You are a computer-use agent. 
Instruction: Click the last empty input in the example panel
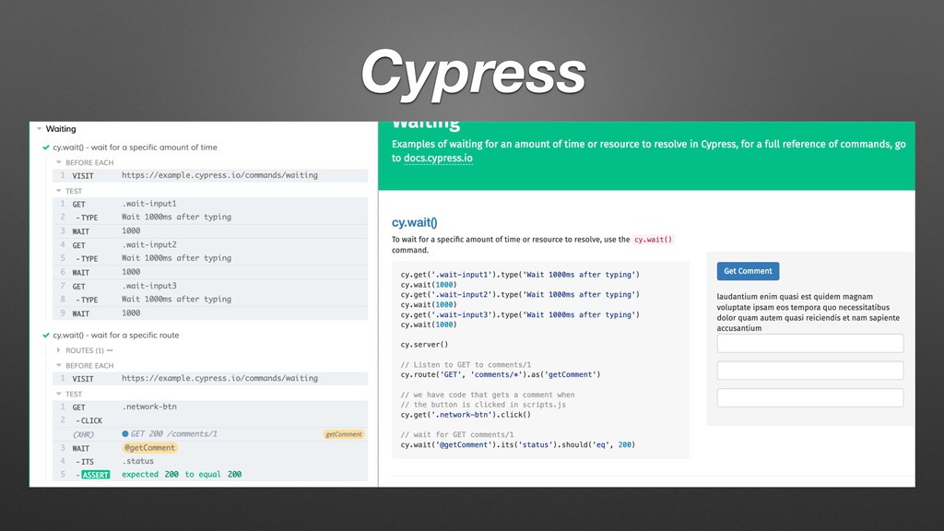pos(810,397)
